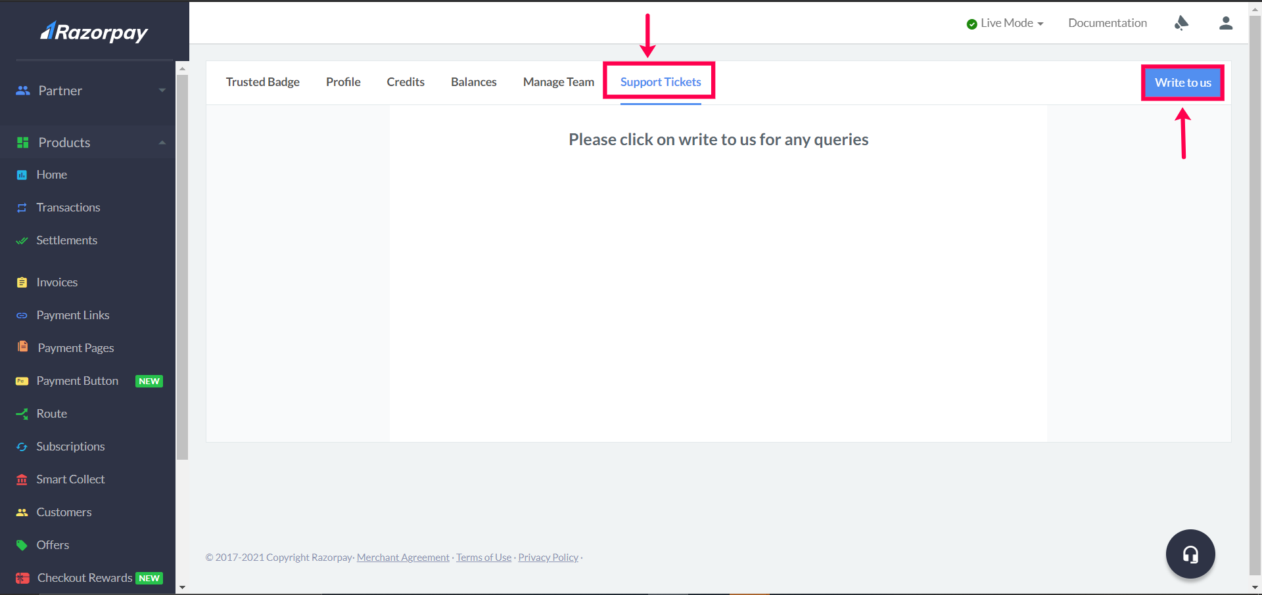Expand the Partner section
This screenshot has width=1262, height=595.
[x=162, y=90]
